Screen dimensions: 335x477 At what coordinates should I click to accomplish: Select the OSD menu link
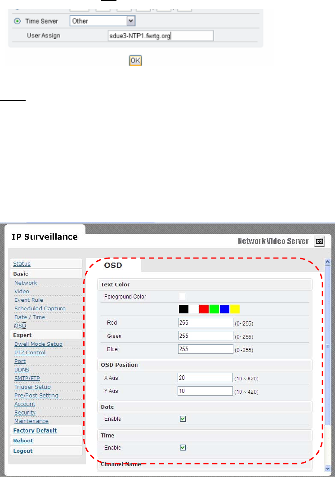point(20,326)
